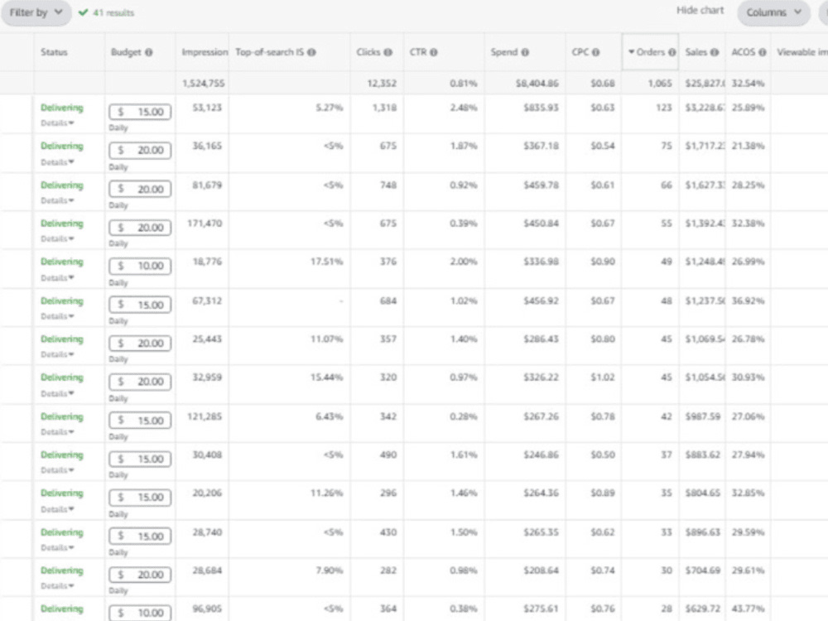Select the 41 results text
Screen dimensions: 828x621
[113, 12]
